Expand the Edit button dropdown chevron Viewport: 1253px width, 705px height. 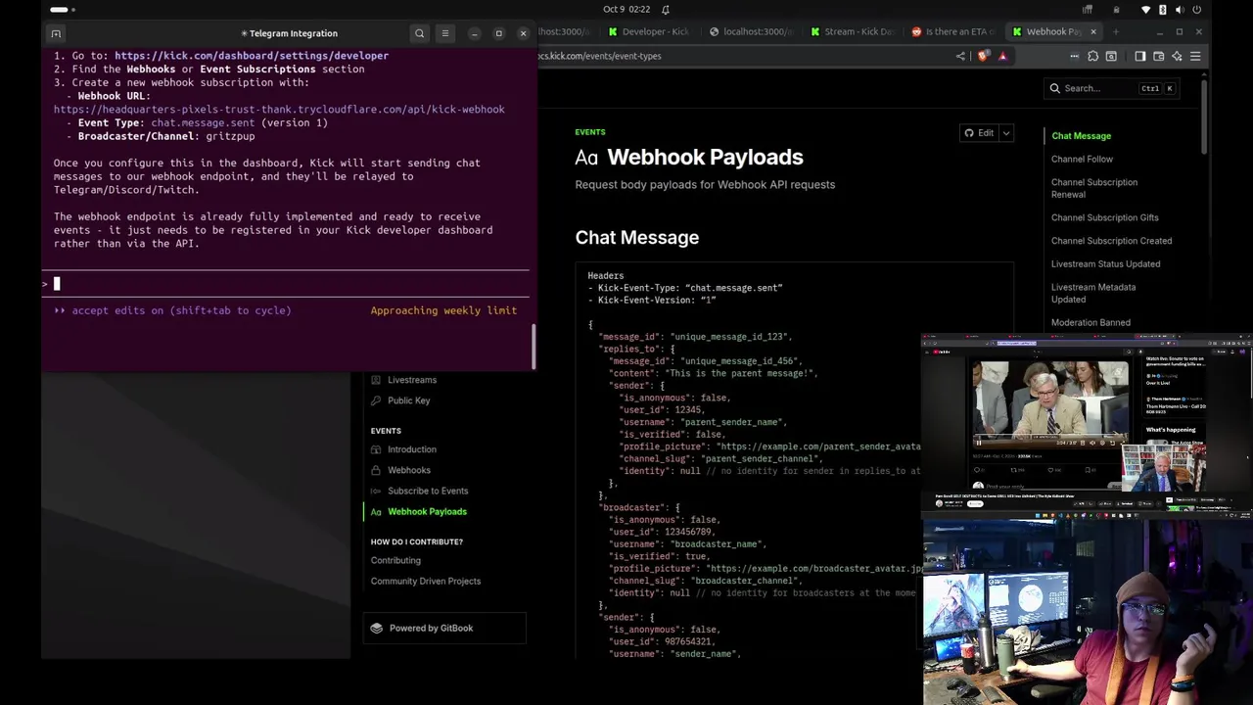click(1005, 133)
